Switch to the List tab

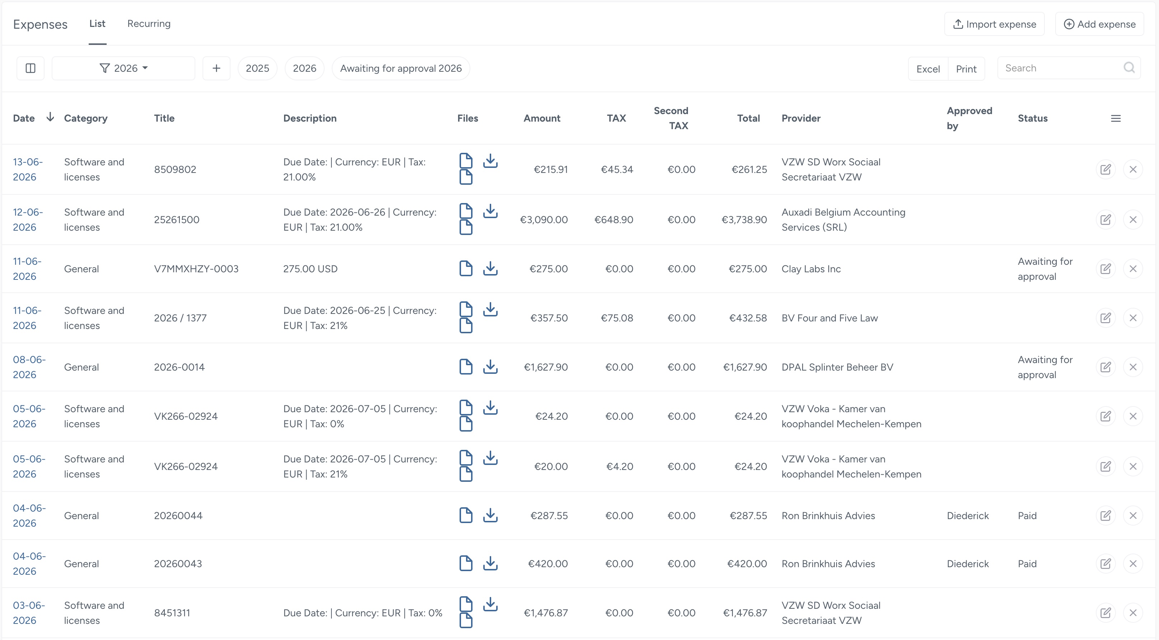pyautogui.click(x=97, y=24)
